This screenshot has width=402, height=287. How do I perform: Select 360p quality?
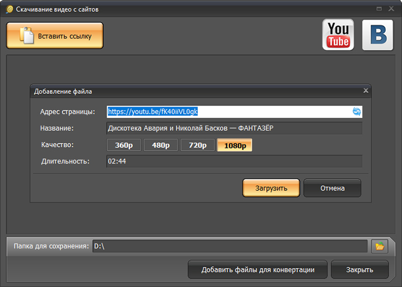124,145
